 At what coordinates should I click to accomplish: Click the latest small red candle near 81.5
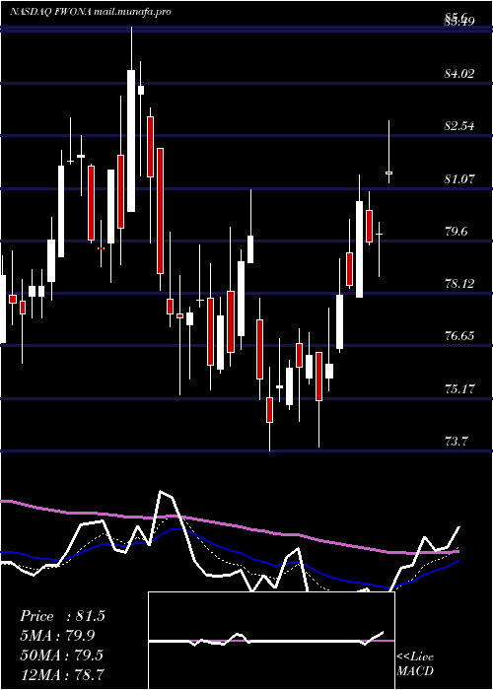click(388, 172)
